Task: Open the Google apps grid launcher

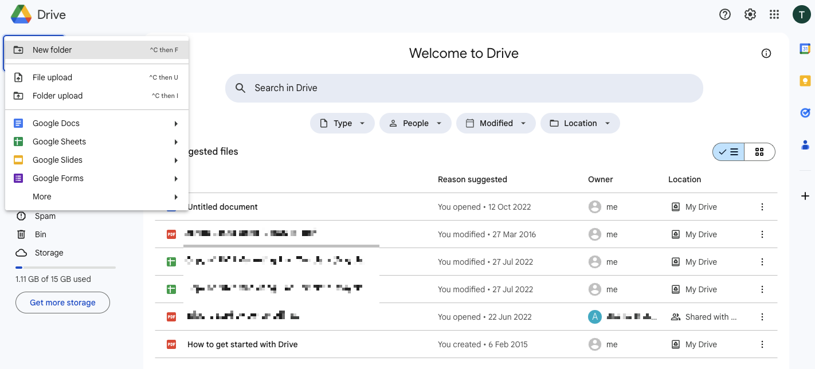Action: tap(774, 14)
